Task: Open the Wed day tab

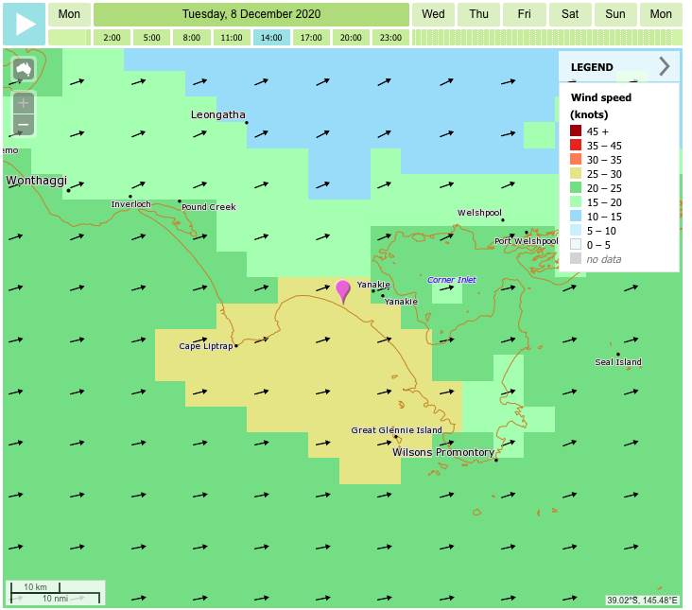Action: coord(433,14)
